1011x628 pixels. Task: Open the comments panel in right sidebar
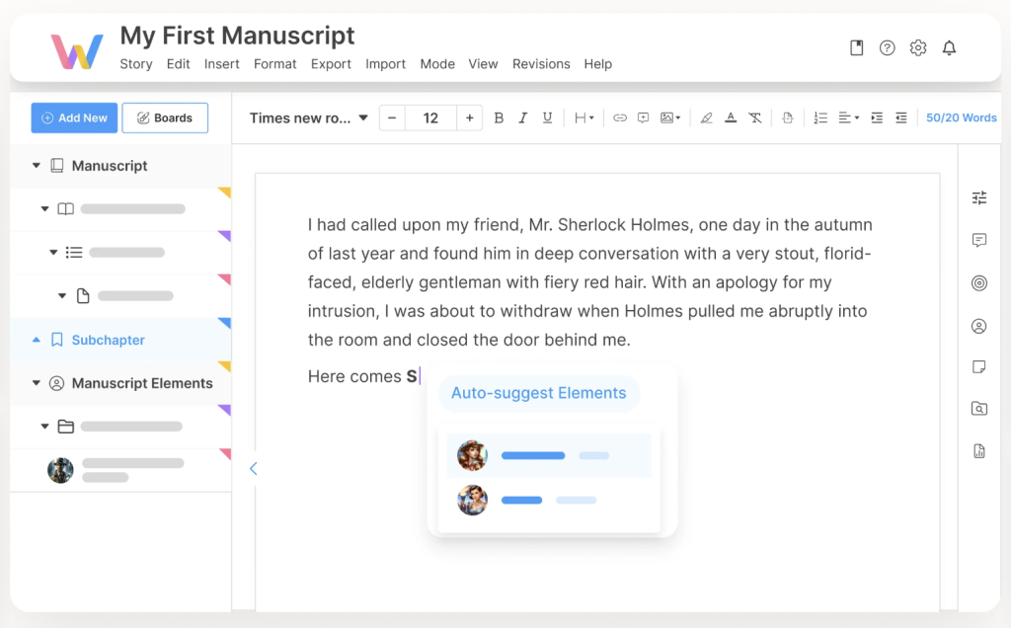tap(979, 240)
